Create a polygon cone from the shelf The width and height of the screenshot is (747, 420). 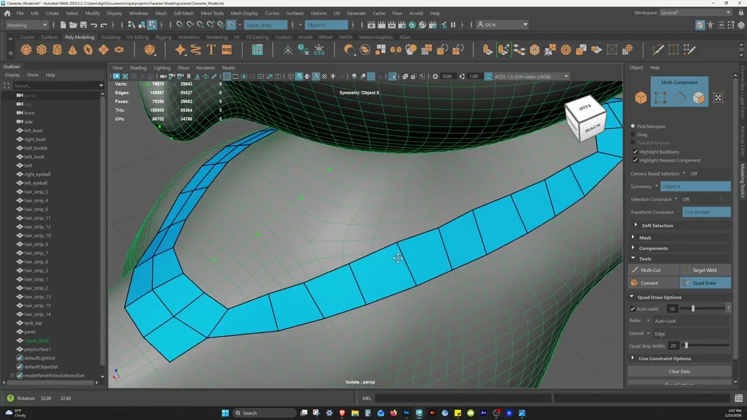[x=72, y=50]
